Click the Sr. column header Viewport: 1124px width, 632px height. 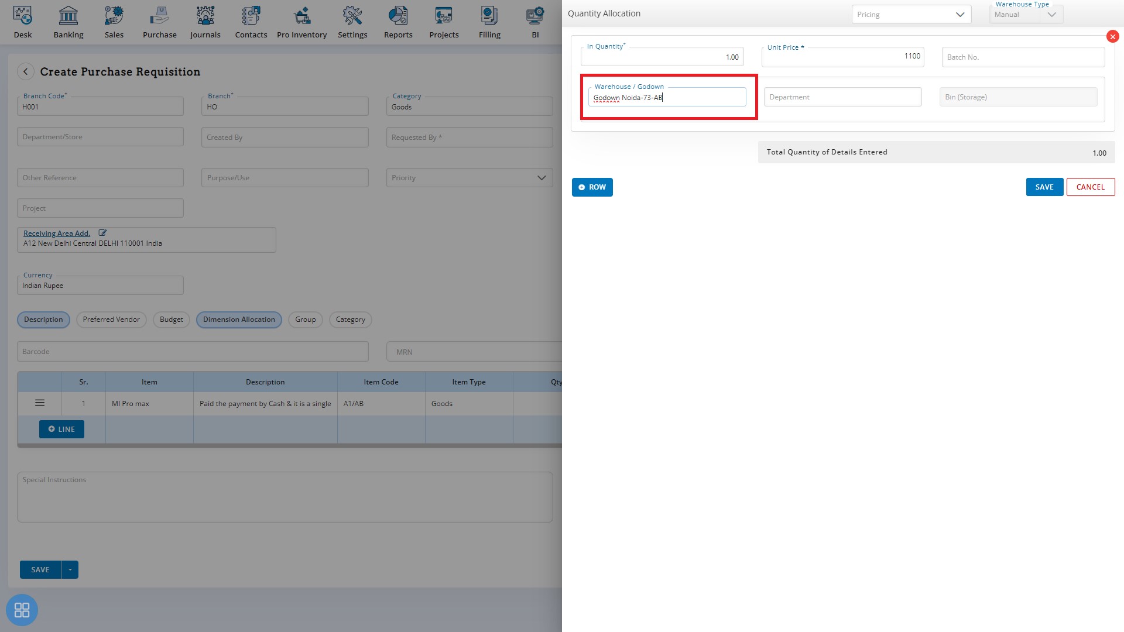84,382
